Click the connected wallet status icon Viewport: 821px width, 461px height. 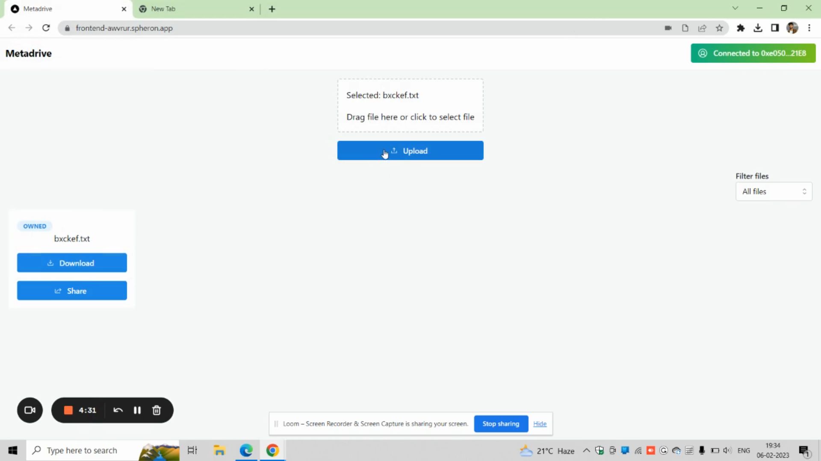tap(703, 53)
